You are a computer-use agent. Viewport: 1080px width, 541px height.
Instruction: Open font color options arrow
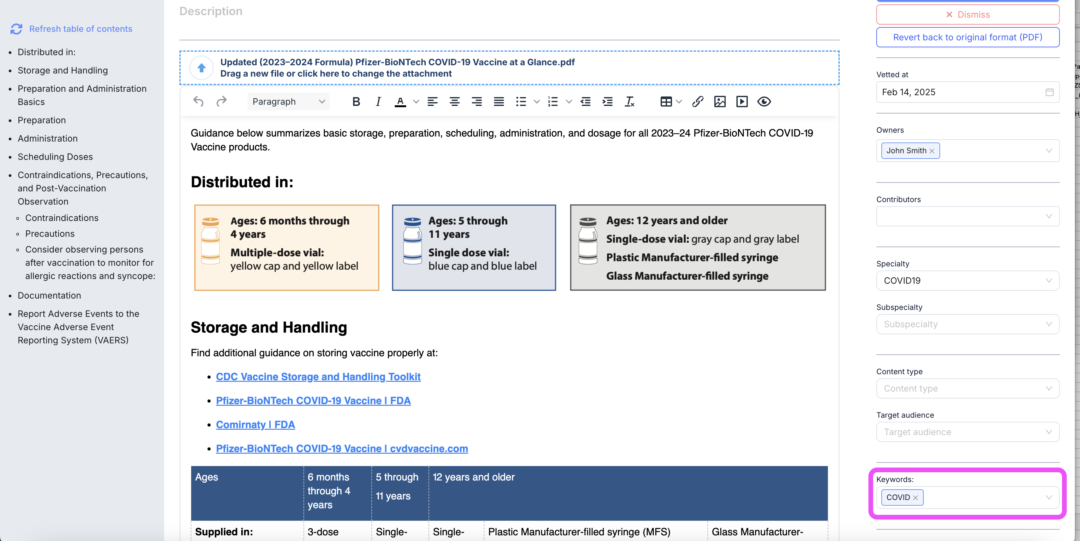416,102
